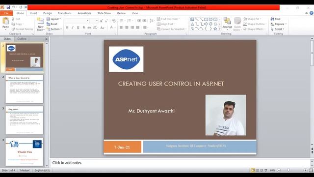The image size is (314, 177).
Task: Click Increase Font Size icon
Action: point(101,21)
